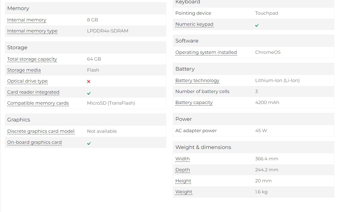Image resolution: width=338 pixels, height=212 pixels.
Task: Click the Battery technology label
Action: click(197, 80)
